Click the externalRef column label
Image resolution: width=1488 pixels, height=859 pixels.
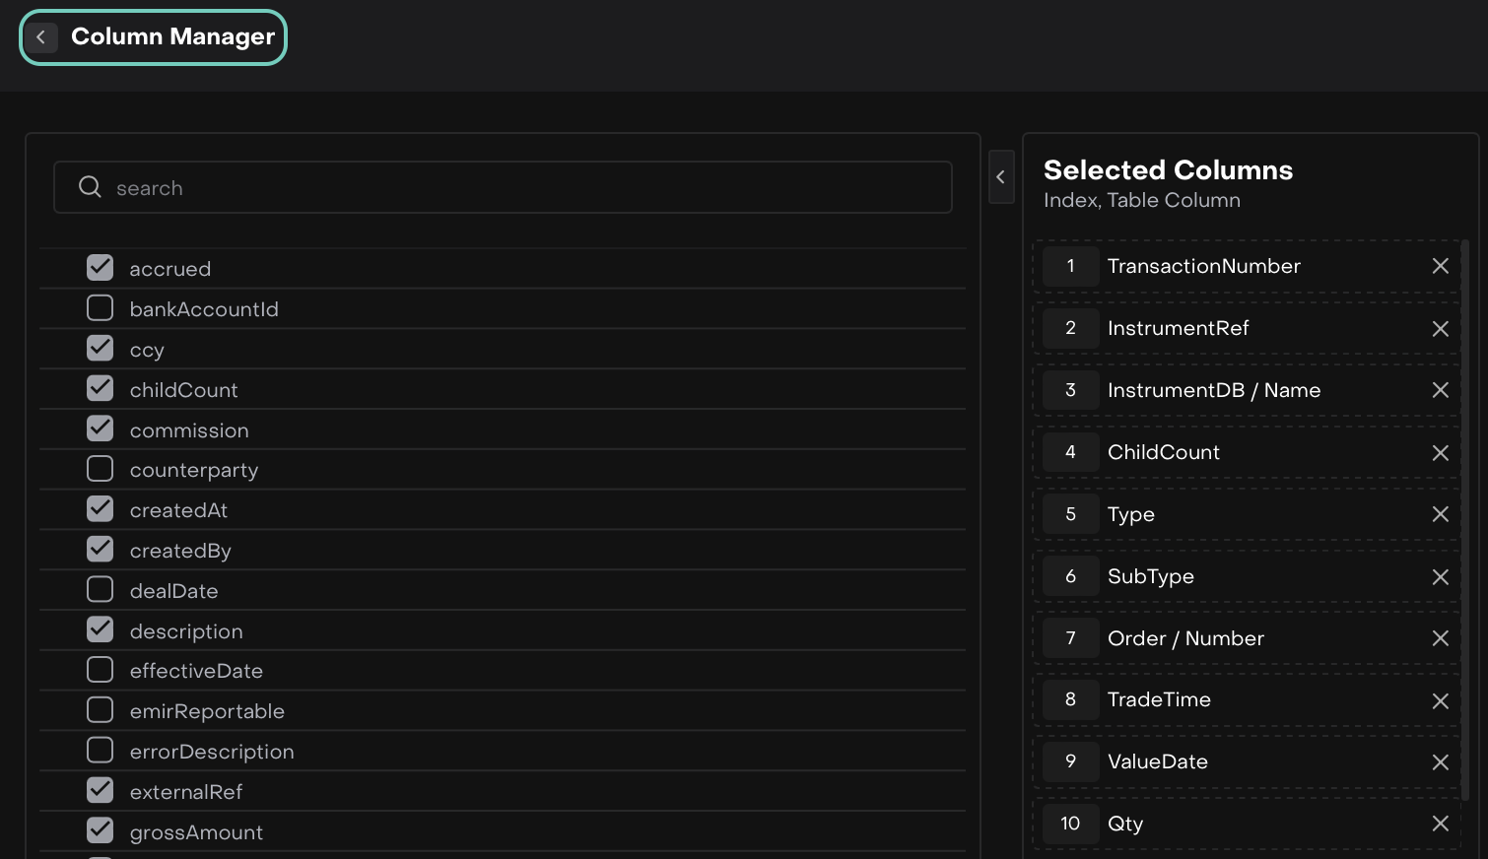pyautogui.click(x=186, y=792)
